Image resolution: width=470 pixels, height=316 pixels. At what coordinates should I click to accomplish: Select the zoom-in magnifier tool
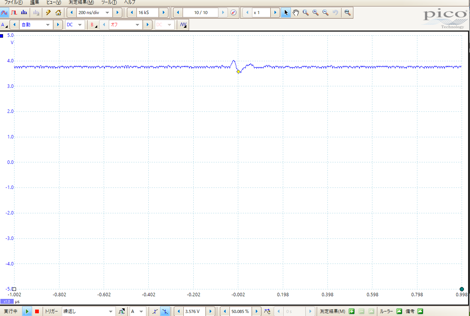coord(316,13)
